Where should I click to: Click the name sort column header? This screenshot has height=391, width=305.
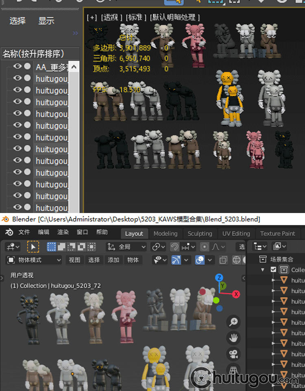34,54
